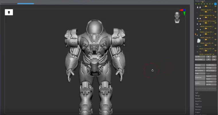Toggle eye icon under the PM3D_Cube3D1_16 name

coord(216,45)
